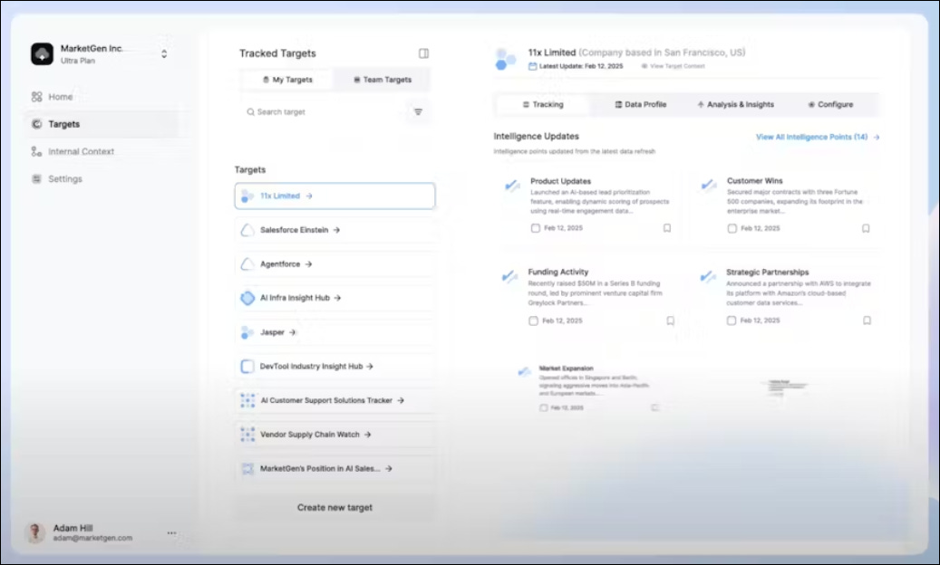
Task: Click arrow next to DevTool Industry Insight Hub
Action: (369, 367)
